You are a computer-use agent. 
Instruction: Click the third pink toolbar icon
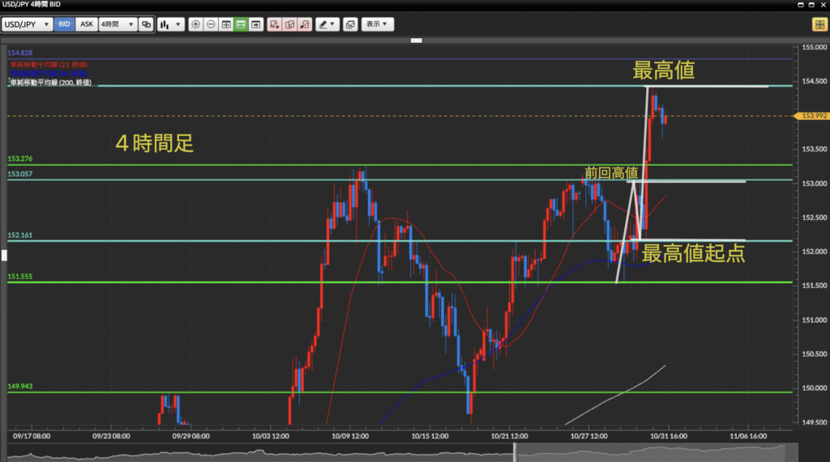click(304, 24)
